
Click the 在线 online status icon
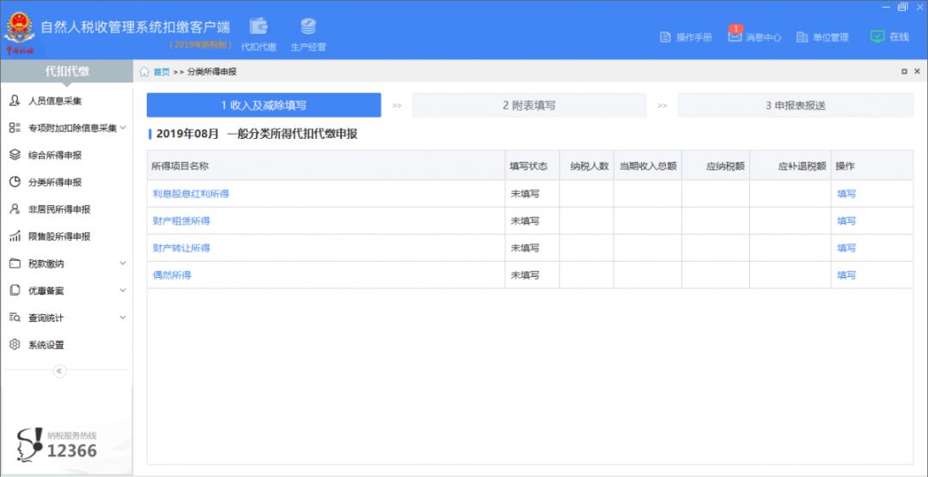877,36
